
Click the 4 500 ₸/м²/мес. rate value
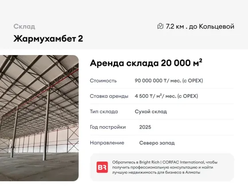(x=166, y=96)
